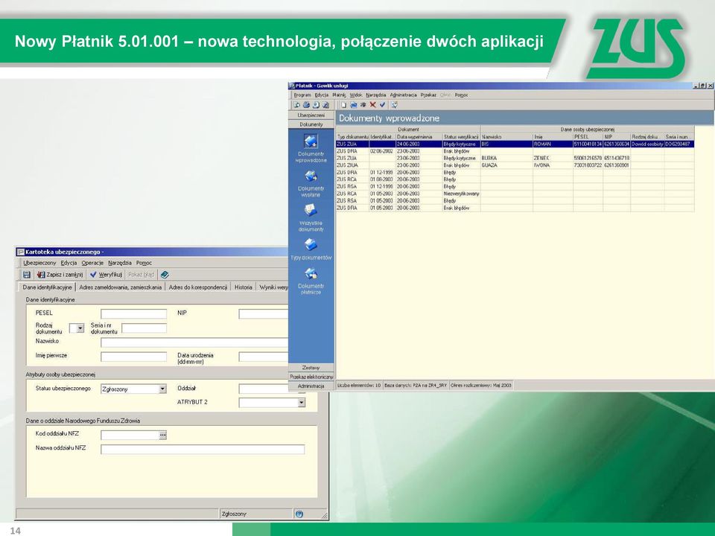Click the NIP column header in the documents table
715x536 pixels.
click(x=617, y=137)
